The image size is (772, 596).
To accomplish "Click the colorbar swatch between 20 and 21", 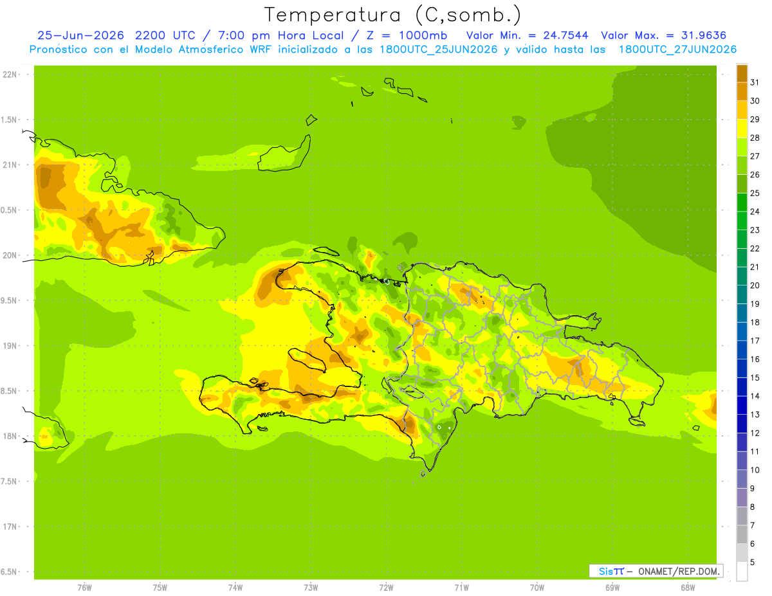I will 742,276.
